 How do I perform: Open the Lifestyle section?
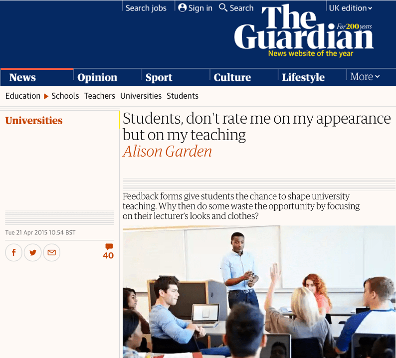[303, 77]
